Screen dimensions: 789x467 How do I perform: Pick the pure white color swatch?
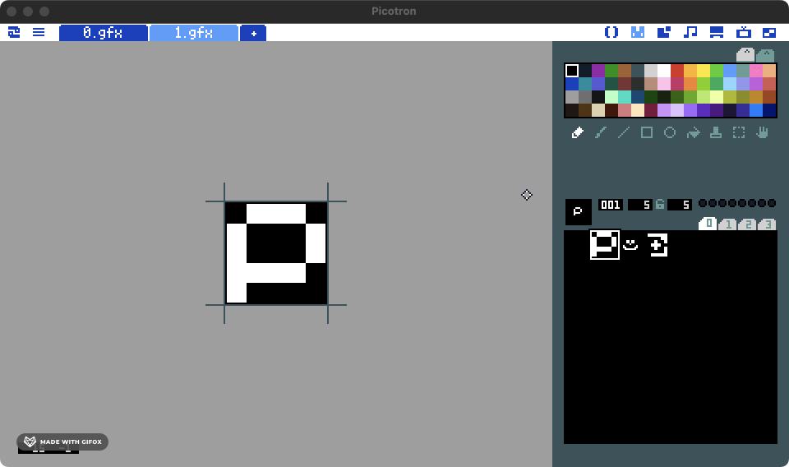(x=664, y=71)
